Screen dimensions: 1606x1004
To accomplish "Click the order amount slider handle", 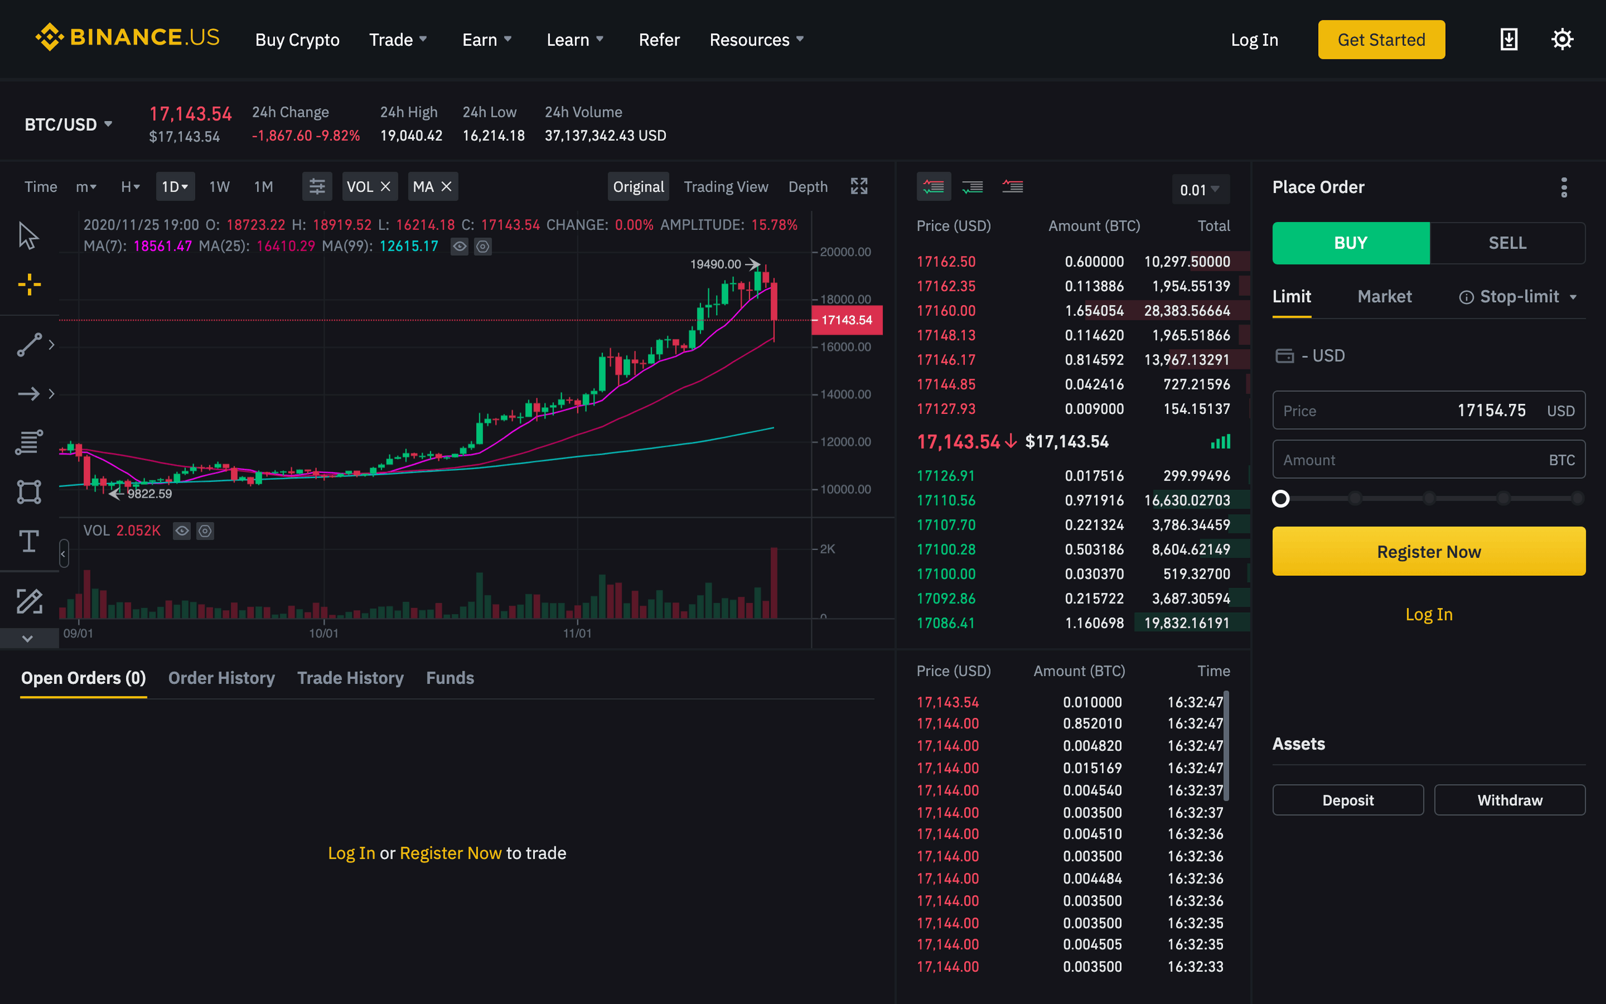I will [x=1281, y=499].
